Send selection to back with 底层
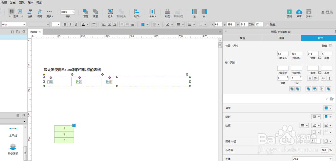This screenshot has width=336, height=161. pos(95,13)
